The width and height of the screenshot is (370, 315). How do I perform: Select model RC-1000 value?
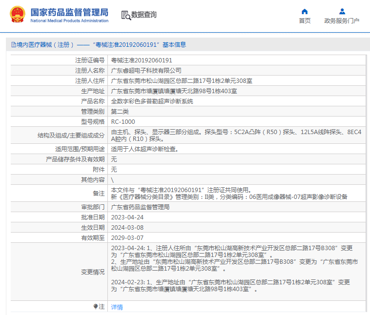[x=123, y=122]
